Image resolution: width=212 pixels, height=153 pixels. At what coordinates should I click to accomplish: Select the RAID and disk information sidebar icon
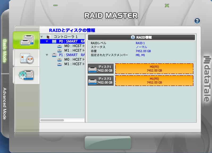tap(27, 40)
